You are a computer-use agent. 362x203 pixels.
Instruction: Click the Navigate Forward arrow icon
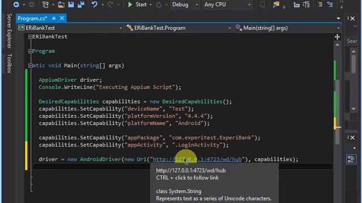pos(32,5)
